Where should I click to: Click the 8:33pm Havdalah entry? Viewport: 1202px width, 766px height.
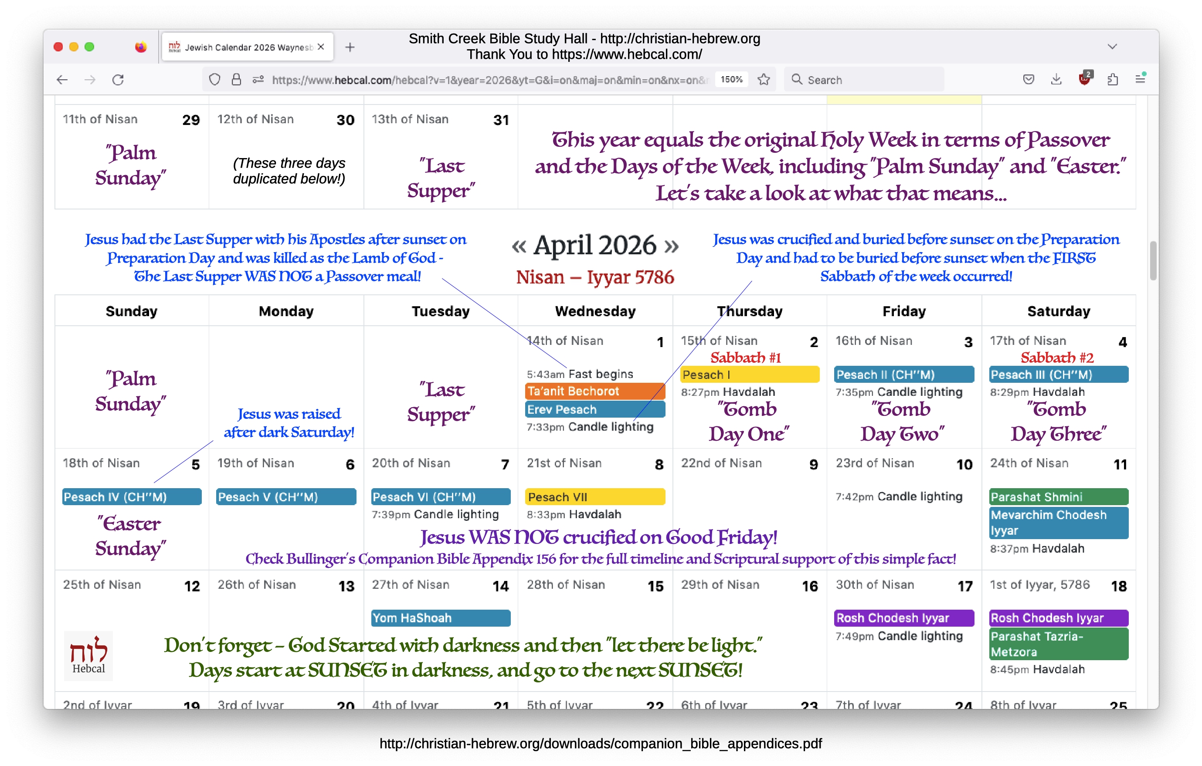click(x=574, y=514)
